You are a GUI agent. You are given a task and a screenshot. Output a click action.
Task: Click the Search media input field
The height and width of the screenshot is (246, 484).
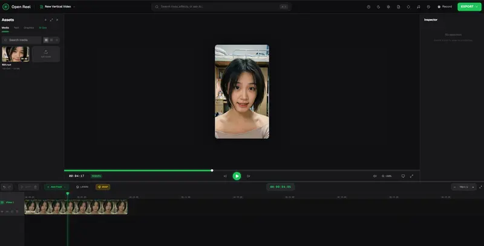pyautogui.click(x=21, y=40)
